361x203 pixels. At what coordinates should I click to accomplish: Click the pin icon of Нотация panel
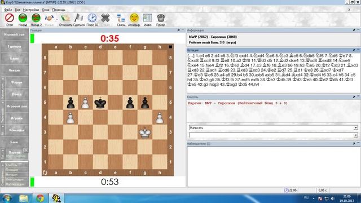pos(354,50)
